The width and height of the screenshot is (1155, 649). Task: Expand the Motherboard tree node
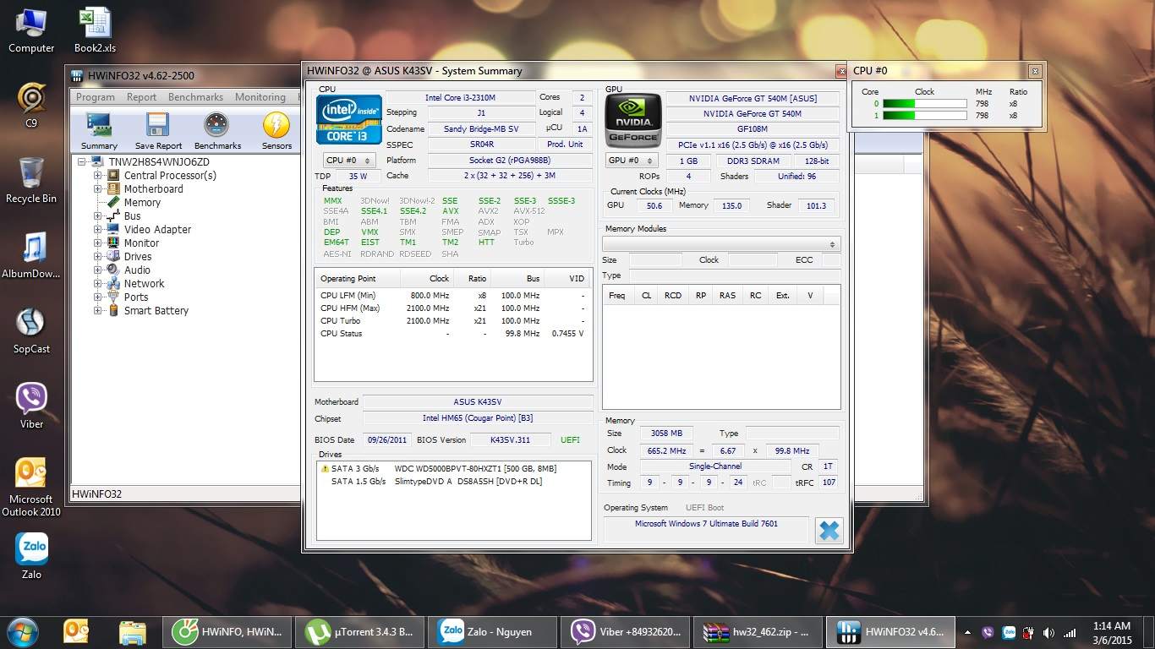click(98, 189)
